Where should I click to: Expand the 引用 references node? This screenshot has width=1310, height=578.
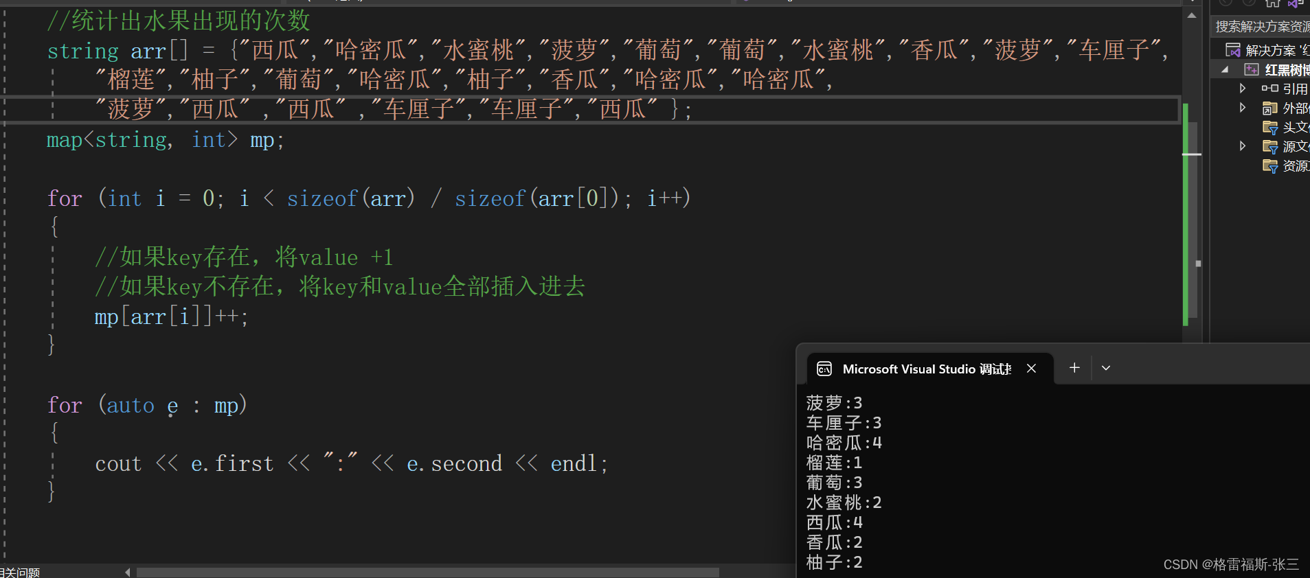click(1242, 89)
